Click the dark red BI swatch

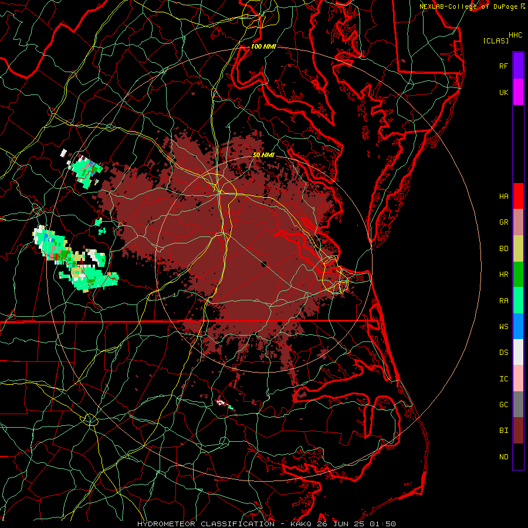point(518,431)
